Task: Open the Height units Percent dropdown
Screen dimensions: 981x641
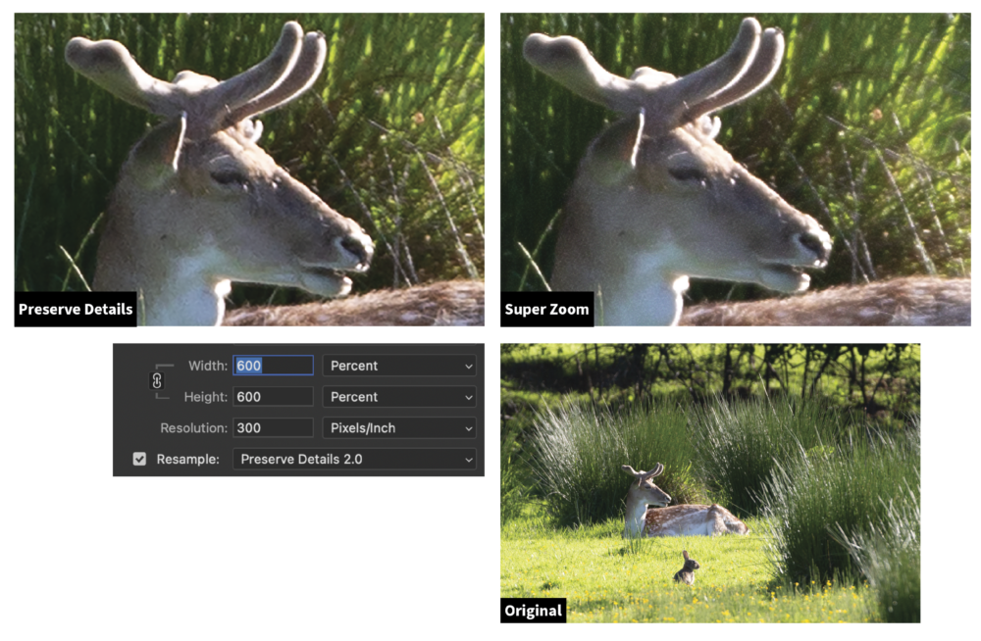Action: tap(400, 397)
